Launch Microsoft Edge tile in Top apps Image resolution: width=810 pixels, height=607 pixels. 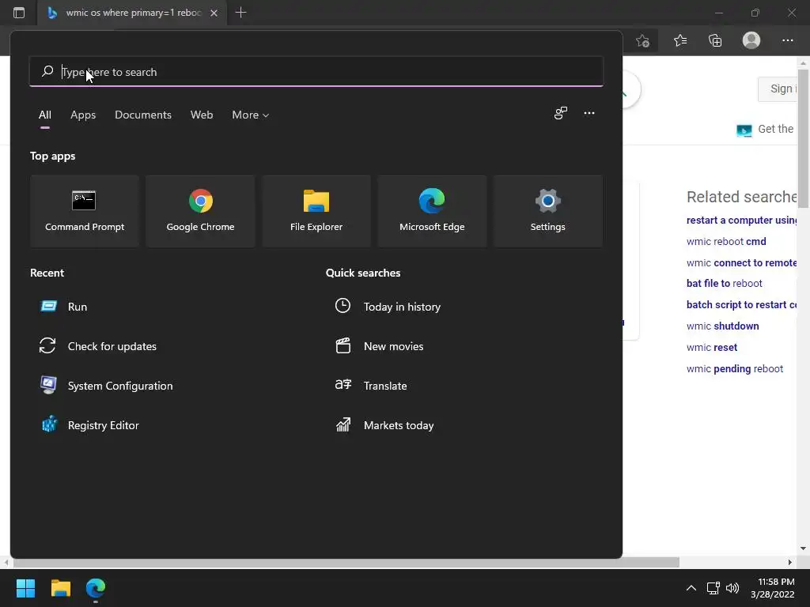pos(432,210)
